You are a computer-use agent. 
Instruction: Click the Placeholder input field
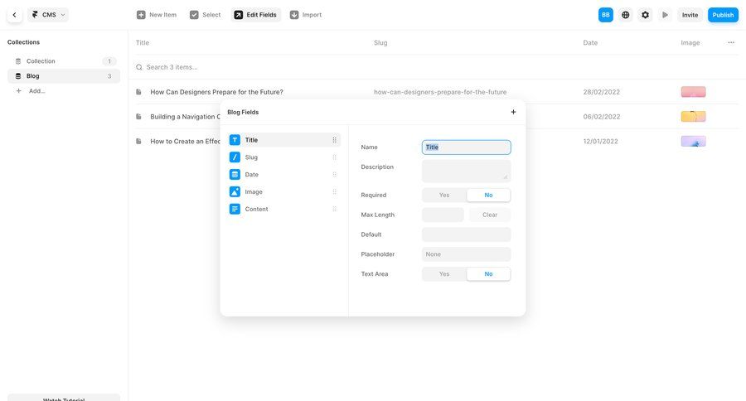point(466,254)
